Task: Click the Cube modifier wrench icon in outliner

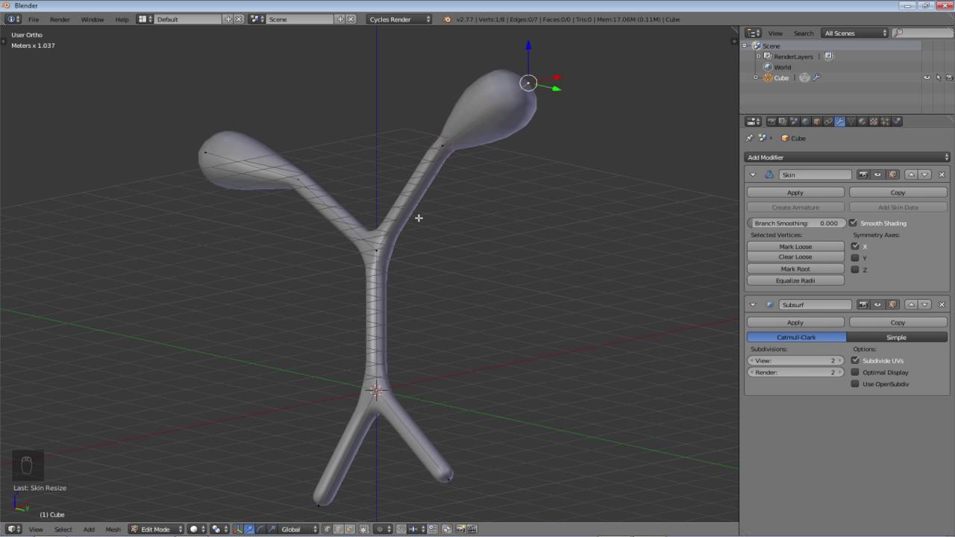Action: coord(816,78)
